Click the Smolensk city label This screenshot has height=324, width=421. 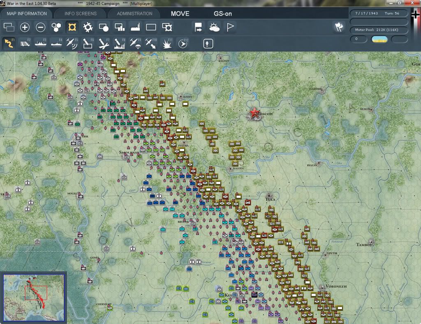pos(129,152)
